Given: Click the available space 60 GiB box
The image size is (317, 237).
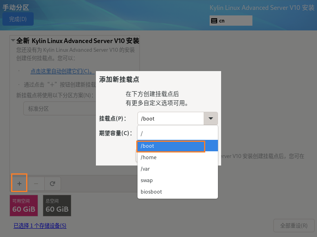Looking at the screenshot, I should click(24, 205).
